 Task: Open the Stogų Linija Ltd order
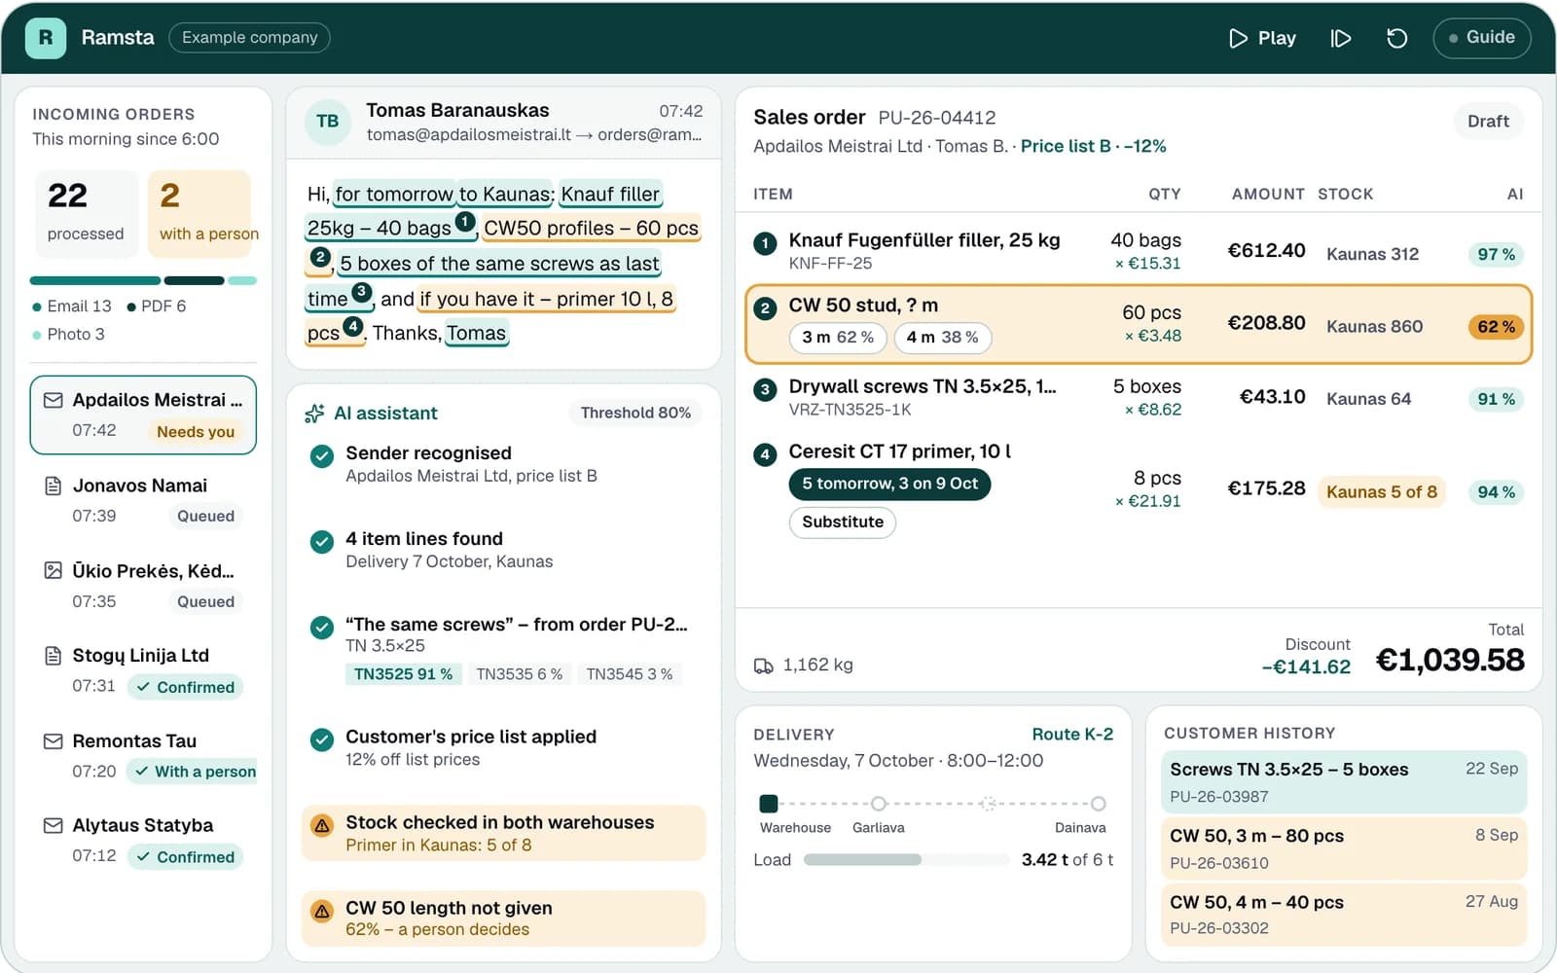point(143,670)
